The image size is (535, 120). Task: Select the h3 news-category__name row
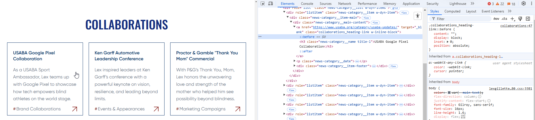pyautogui.click(x=354, y=44)
